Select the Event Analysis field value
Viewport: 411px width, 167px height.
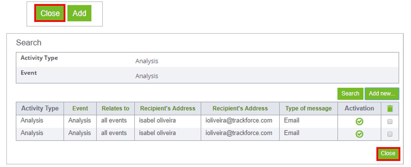147,76
